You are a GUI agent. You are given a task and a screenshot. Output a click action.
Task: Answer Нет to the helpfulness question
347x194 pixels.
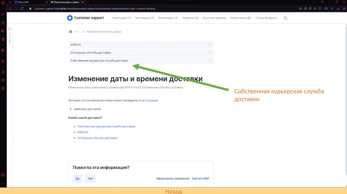click(90, 178)
